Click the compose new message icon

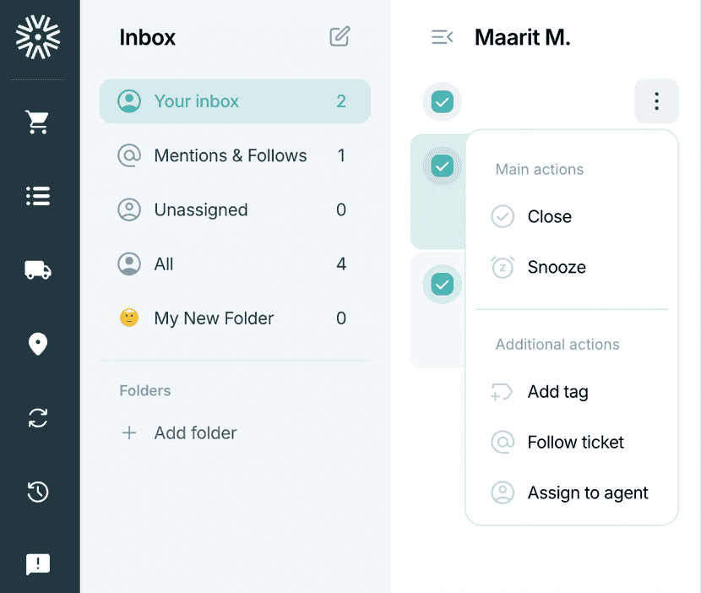(340, 36)
